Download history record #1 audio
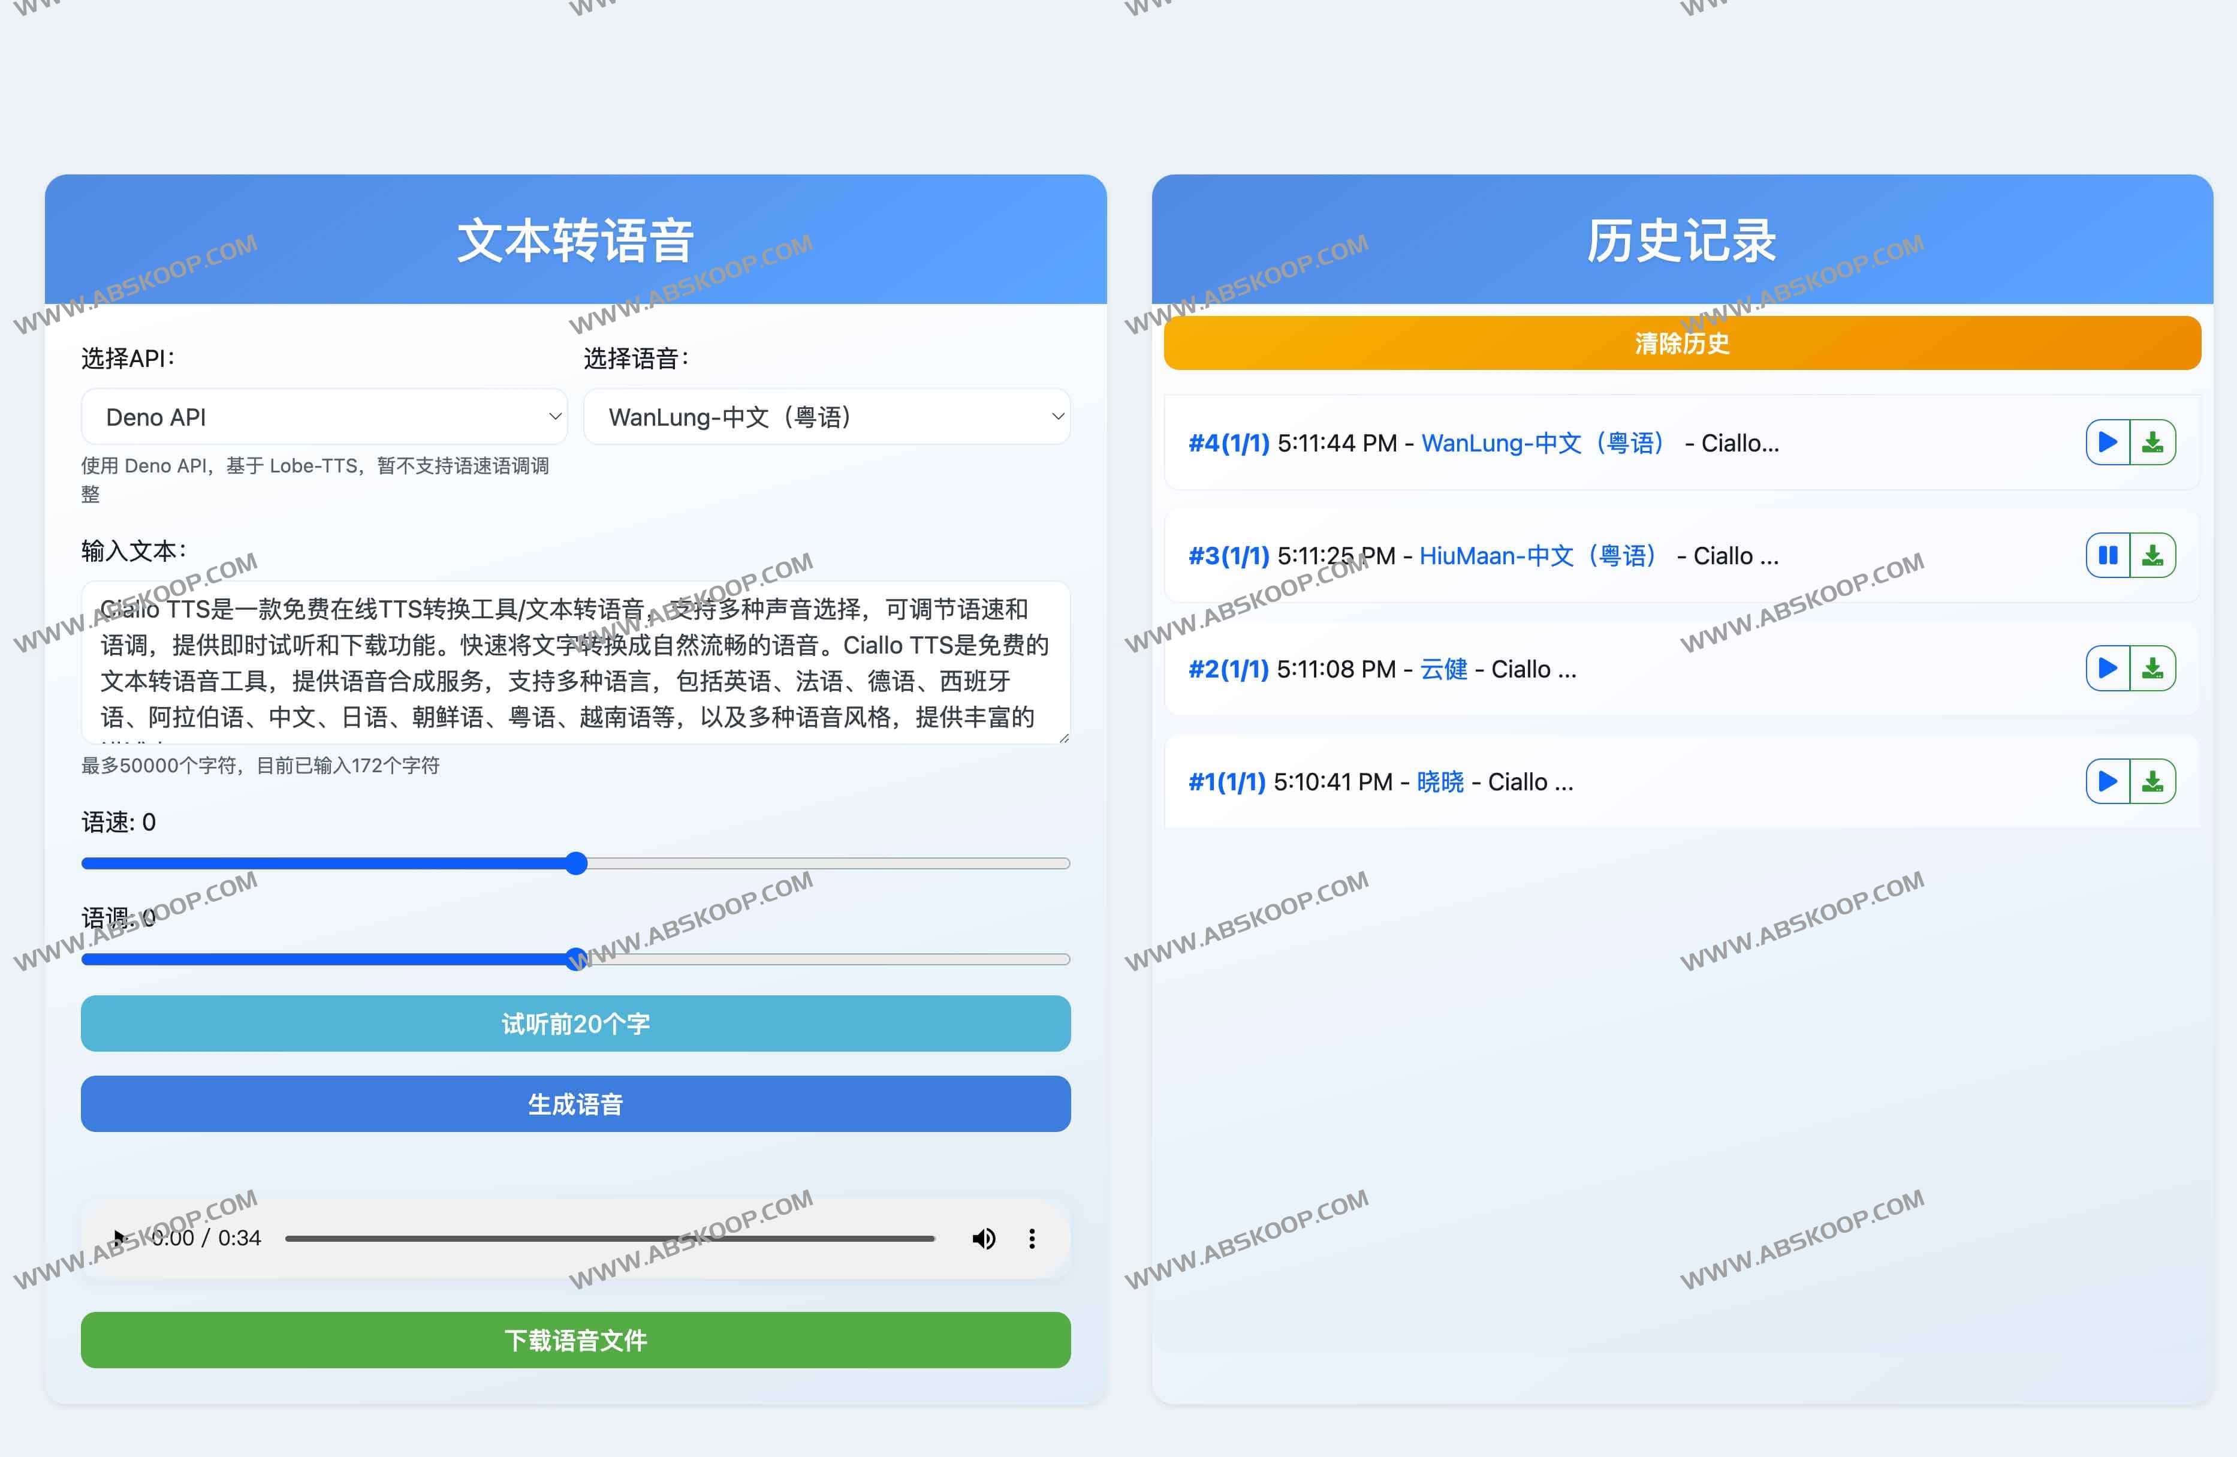The width and height of the screenshot is (2237, 1457). pos(2152,781)
